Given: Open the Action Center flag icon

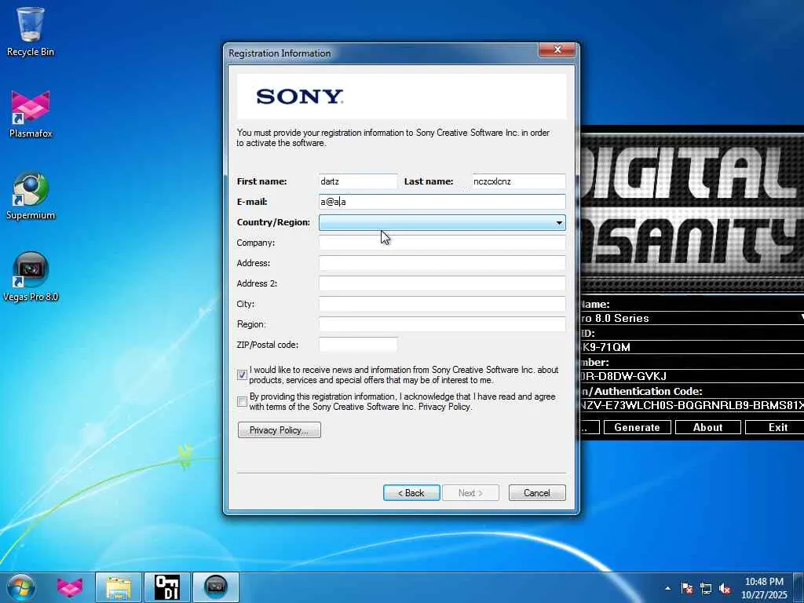Looking at the screenshot, I should click(686, 588).
